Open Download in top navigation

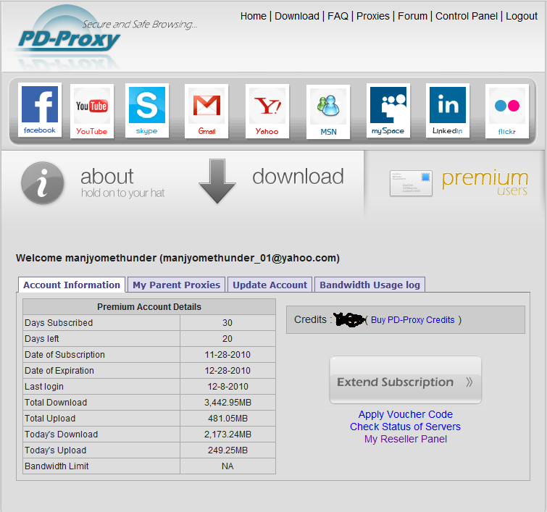tap(297, 16)
